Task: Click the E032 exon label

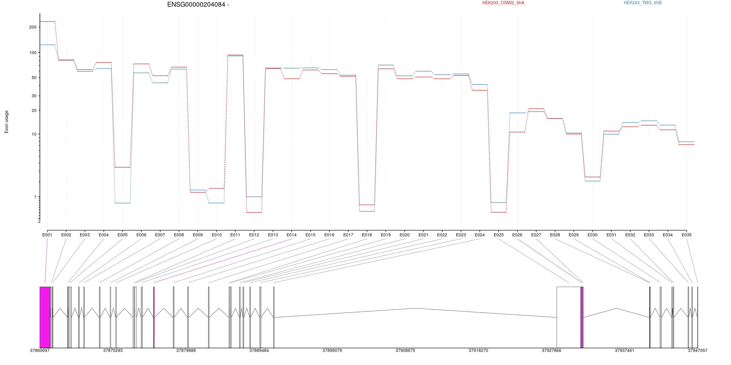Action: pos(630,235)
